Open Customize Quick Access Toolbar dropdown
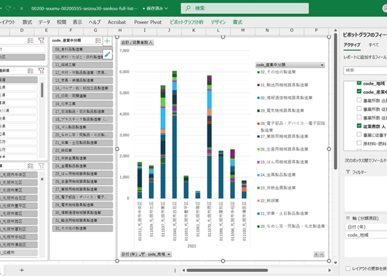 22,8
